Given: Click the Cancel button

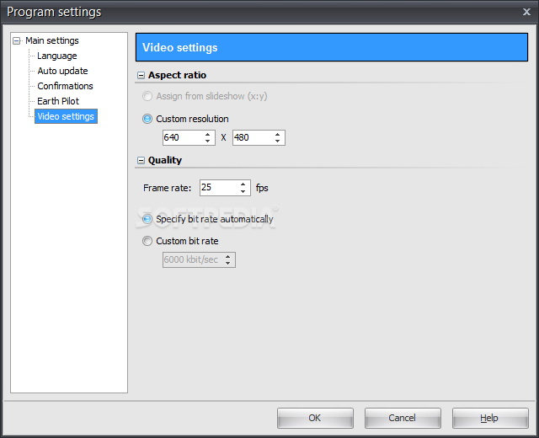Looking at the screenshot, I should pos(403,418).
